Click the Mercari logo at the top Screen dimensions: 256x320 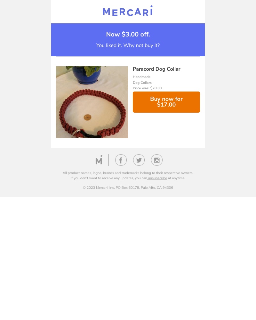click(128, 11)
